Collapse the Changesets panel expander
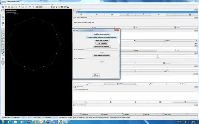The height and width of the screenshot is (124, 199). (74, 87)
